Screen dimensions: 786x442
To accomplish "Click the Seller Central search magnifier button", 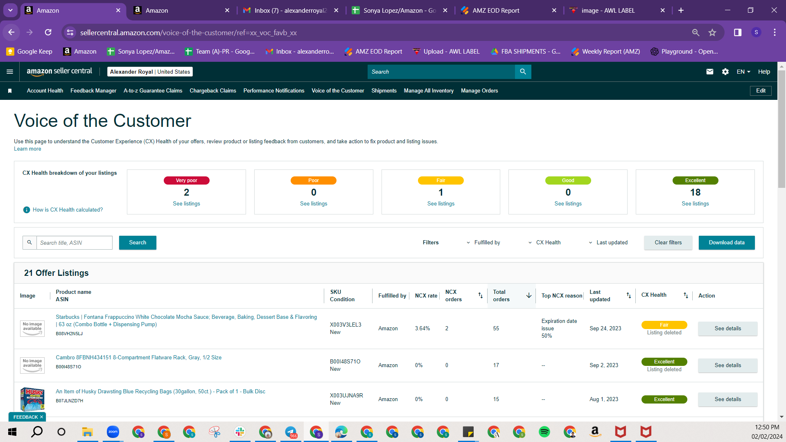I will (x=523, y=72).
